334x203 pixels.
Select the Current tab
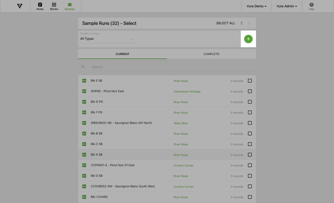click(122, 54)
